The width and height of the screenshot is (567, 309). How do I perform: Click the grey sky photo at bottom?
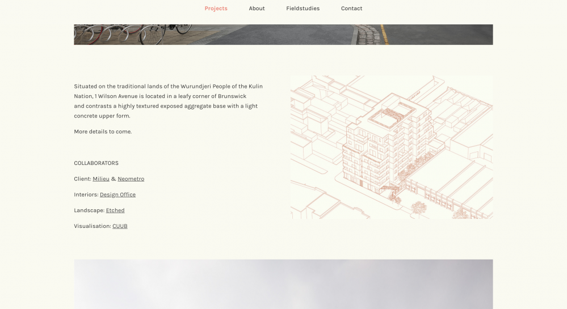pos(284,284)
